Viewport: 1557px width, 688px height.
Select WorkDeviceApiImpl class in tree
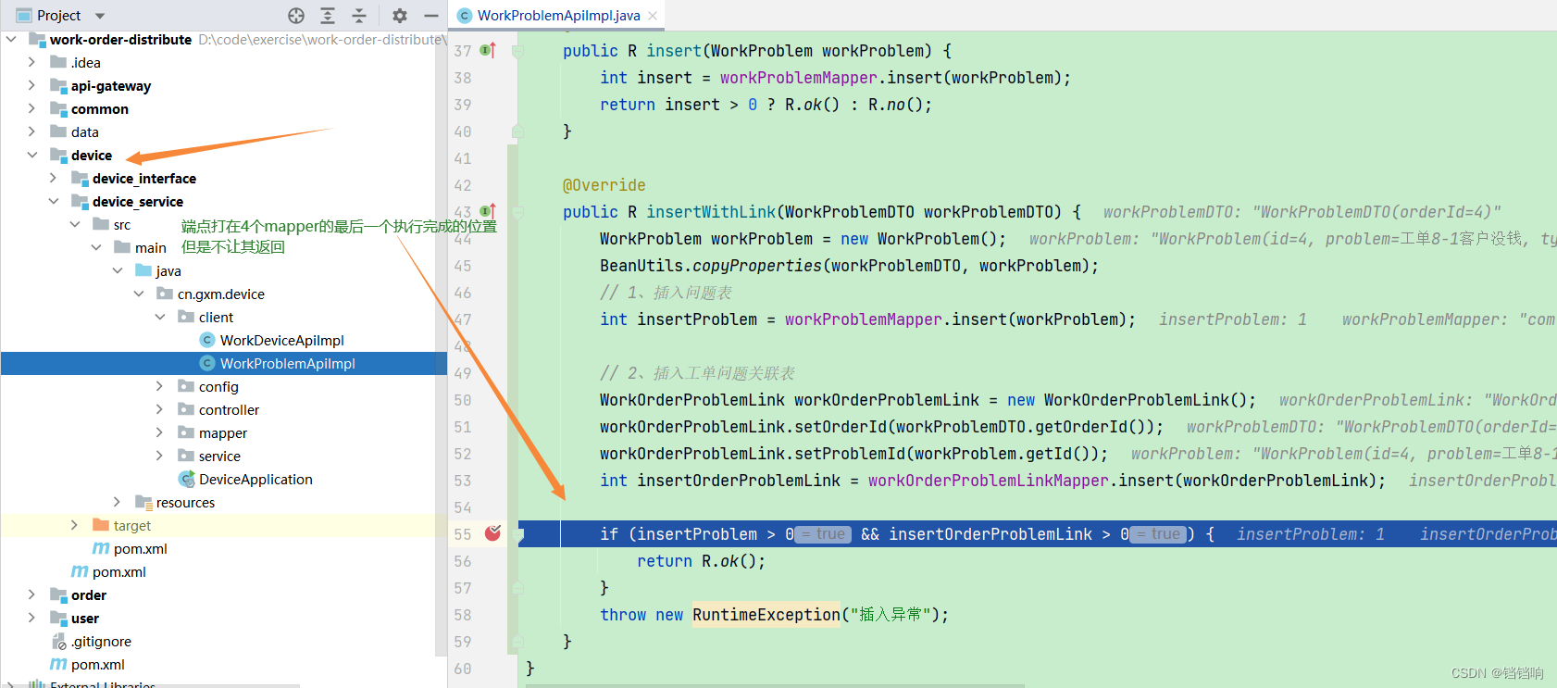point(281,340)
